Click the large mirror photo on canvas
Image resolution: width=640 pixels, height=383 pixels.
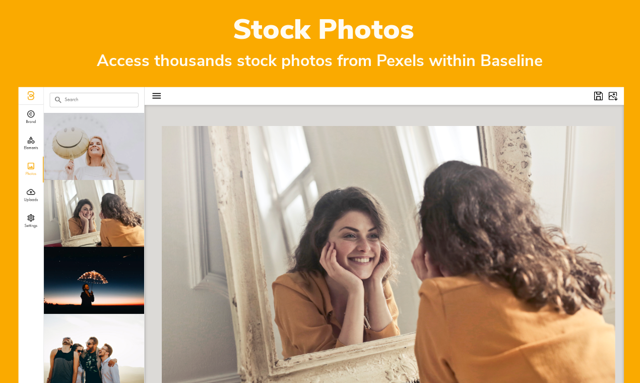pyautogui.click(x=388, y=254)
